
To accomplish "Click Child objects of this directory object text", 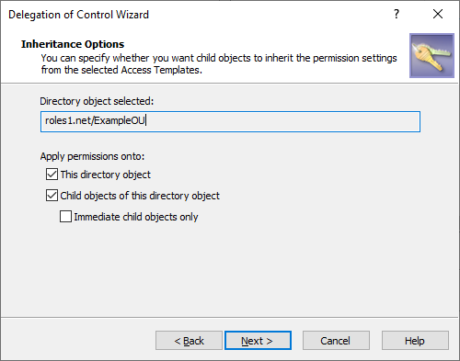I will (140, 196).
